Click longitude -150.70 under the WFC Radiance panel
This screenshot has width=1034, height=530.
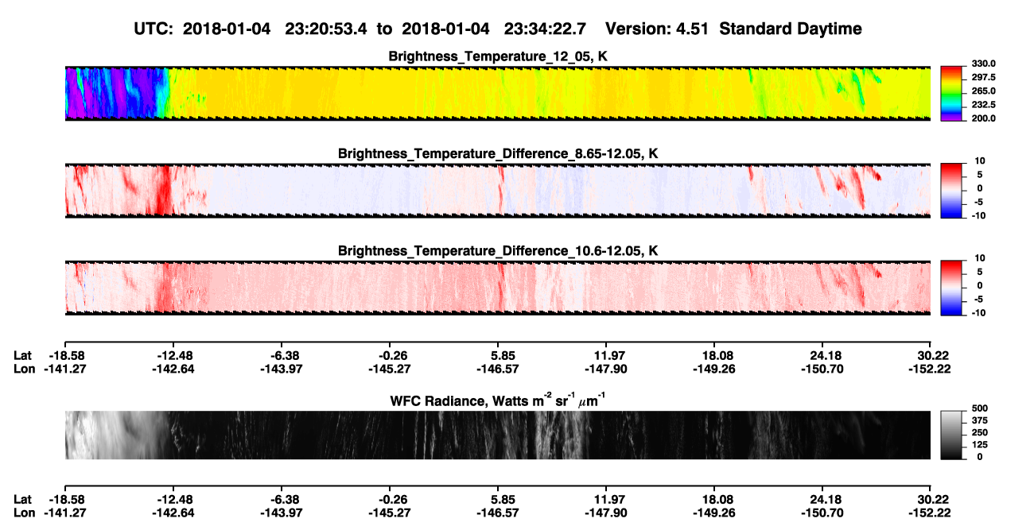[822, 513]
